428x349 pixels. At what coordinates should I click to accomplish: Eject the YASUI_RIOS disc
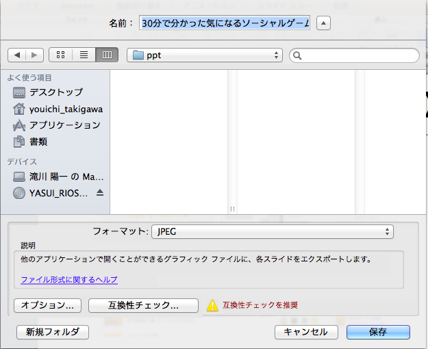(x=100, y=193)
